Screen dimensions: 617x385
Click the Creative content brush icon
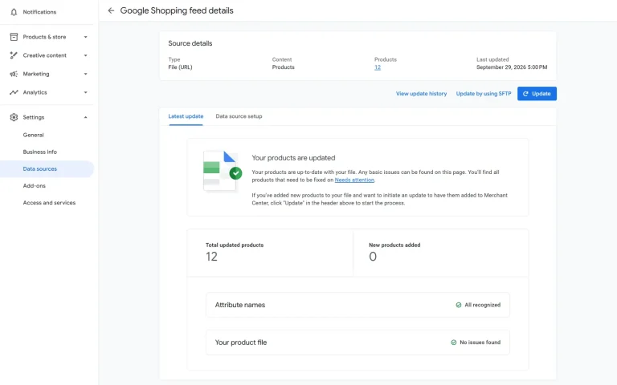[x=14, y=55]
